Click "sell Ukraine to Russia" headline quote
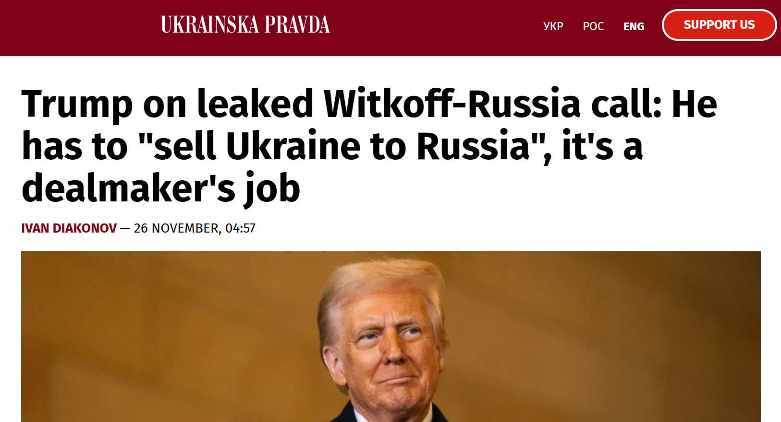 tap(341, 146)
